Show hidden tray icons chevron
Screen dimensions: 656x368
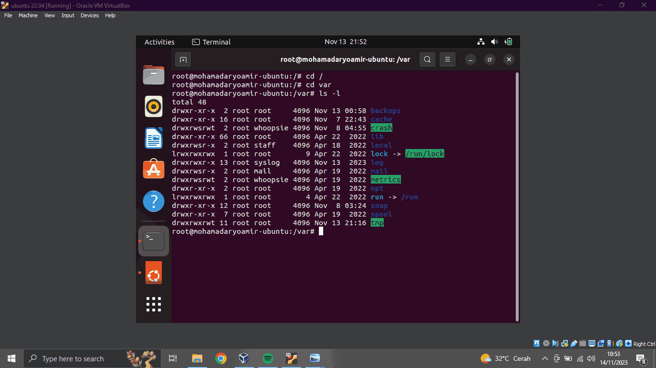pos(545,358)
